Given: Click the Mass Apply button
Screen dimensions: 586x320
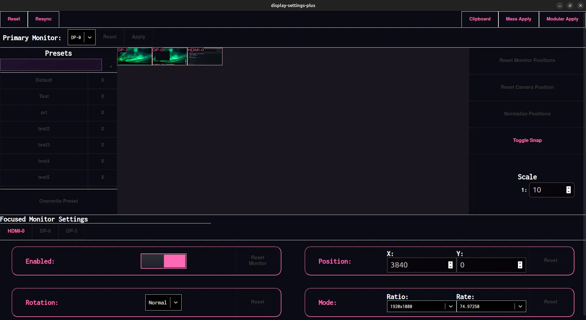Looking at the screenshot, I should [518, 19].
